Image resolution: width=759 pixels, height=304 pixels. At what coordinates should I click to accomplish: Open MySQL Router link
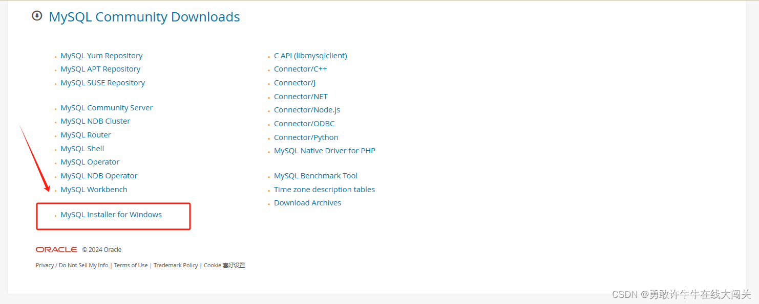point(86,135)
